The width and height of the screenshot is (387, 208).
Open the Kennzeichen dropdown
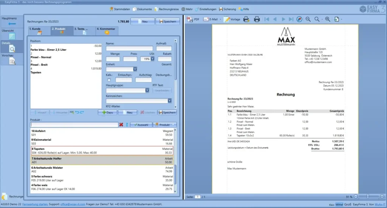point(170,101)
